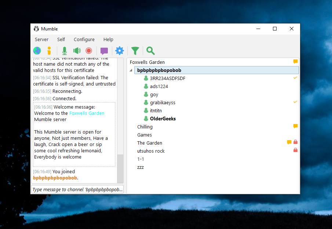Click the user avatar icon of 3RR234ASDFSDF
Image resolution: width=332 pixels, height=229 pixels.
coord(146,78)
